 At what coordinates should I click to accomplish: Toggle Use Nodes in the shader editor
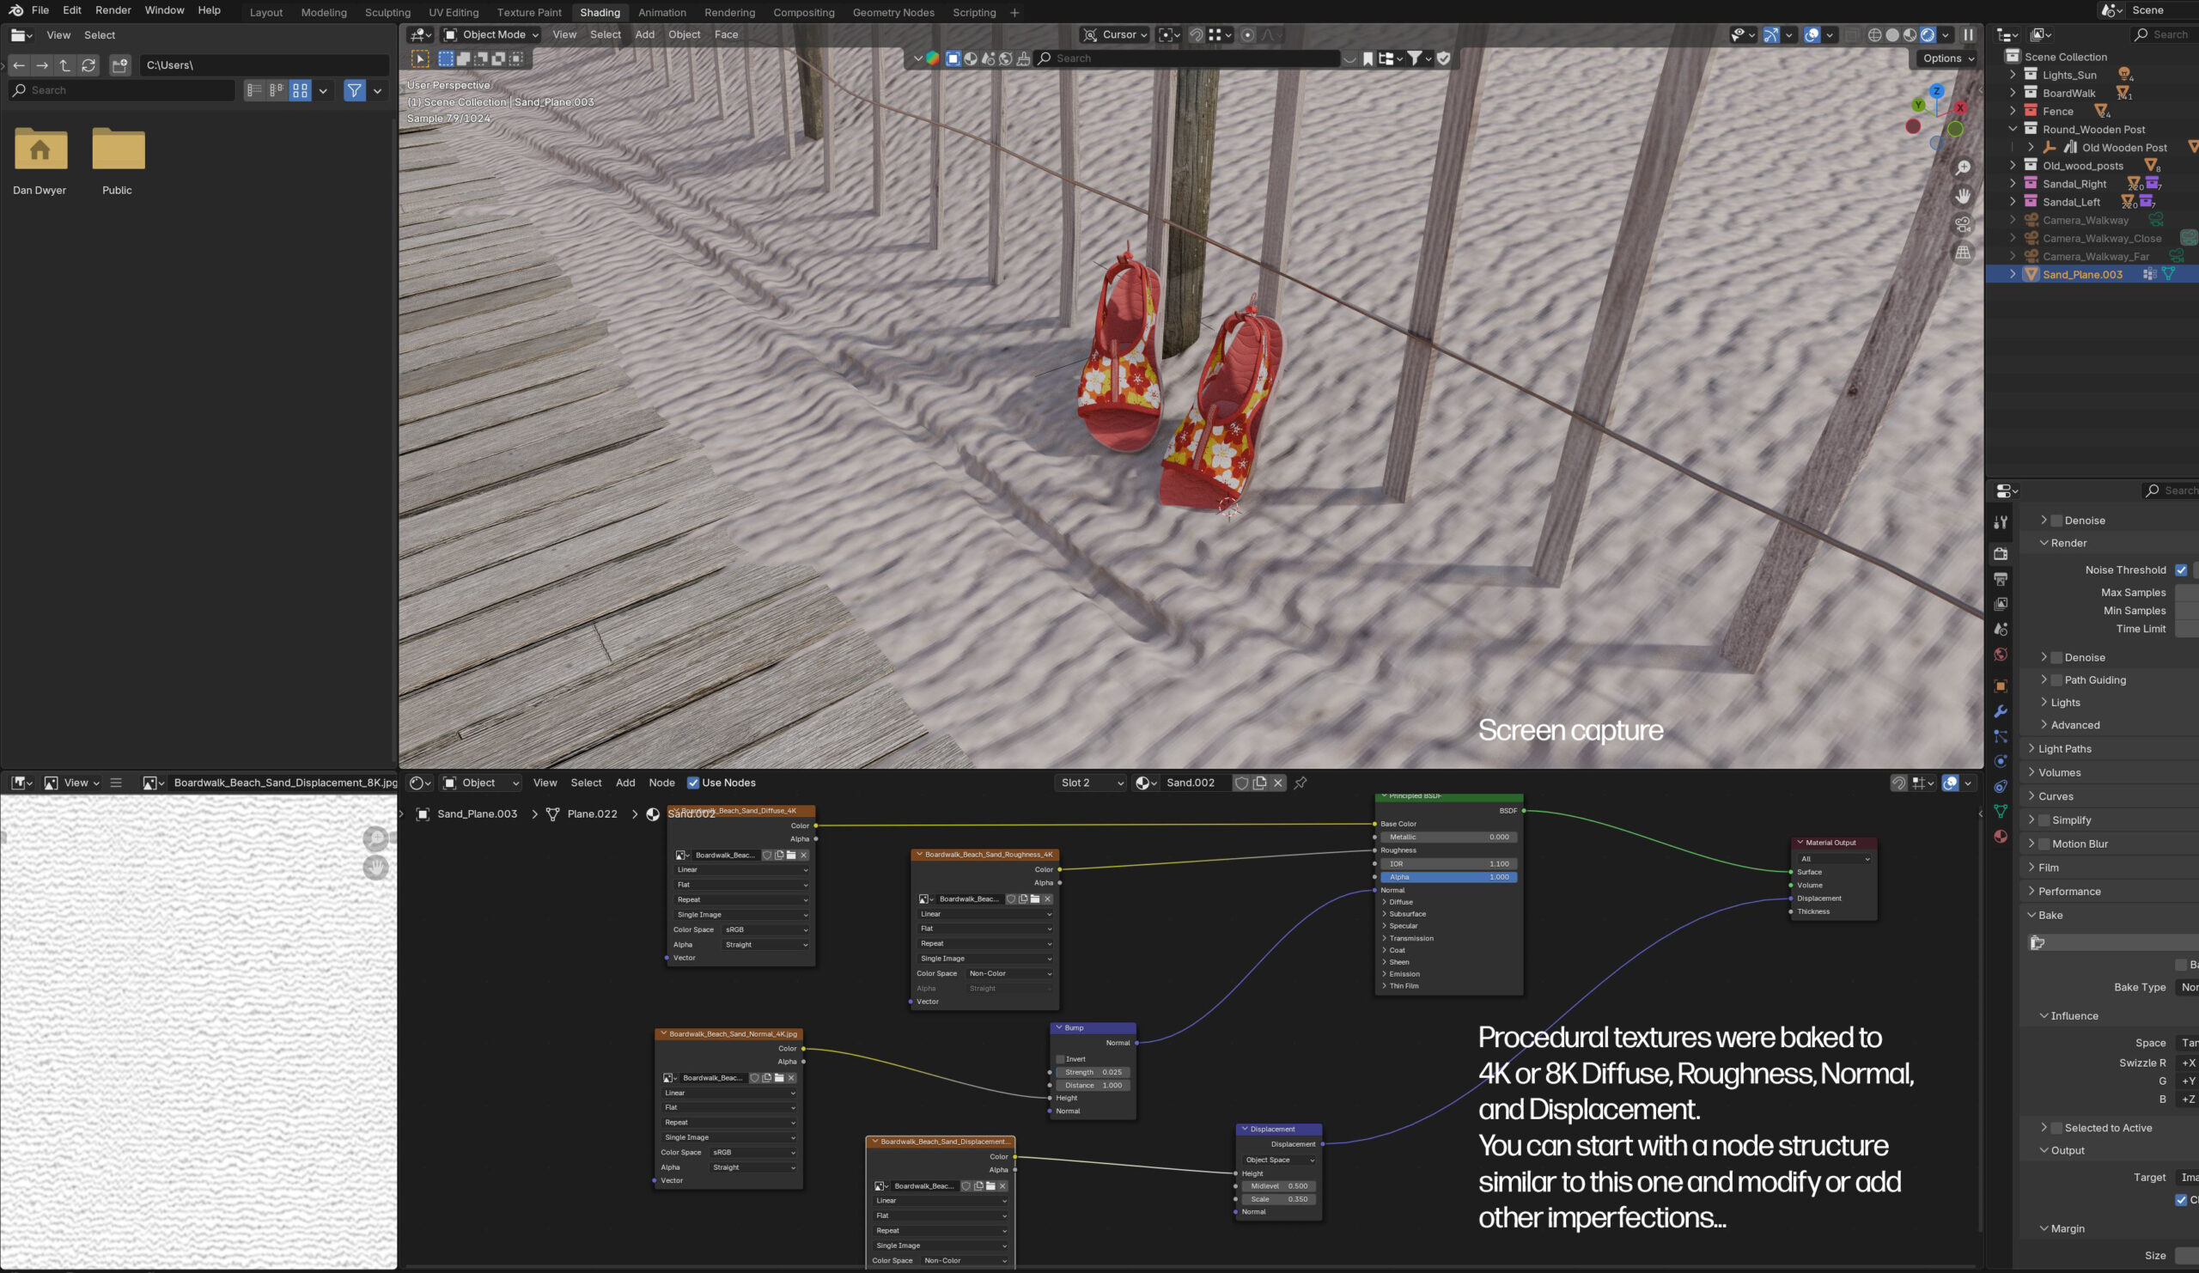[693, 783]
